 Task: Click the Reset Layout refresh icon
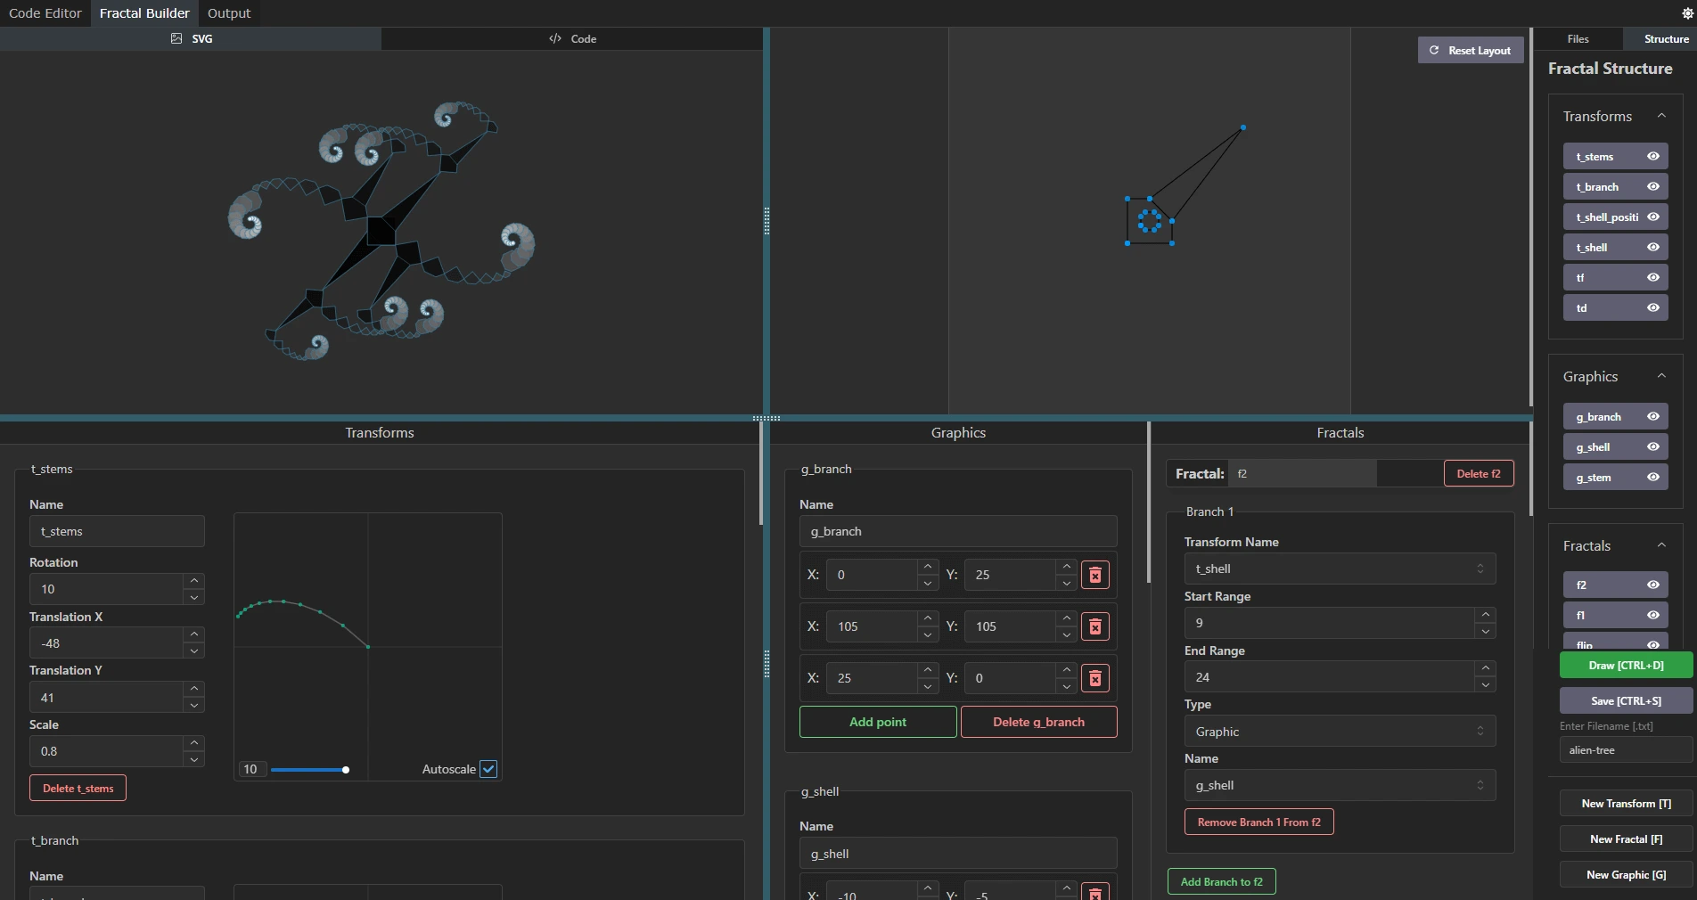coord(1435,50)
